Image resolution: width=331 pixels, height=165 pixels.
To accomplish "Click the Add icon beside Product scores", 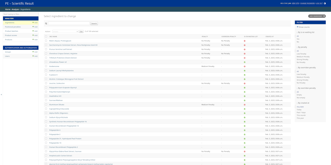I will (x=33, y=35).
